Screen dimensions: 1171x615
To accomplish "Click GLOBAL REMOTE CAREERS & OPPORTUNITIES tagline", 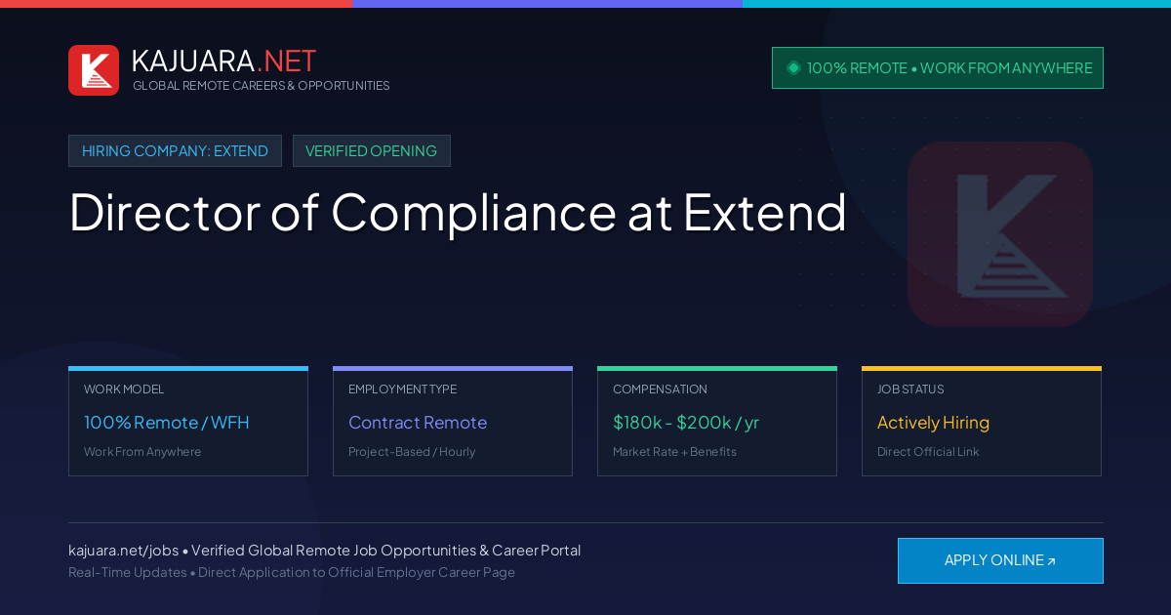I will (x=261, y=86).
